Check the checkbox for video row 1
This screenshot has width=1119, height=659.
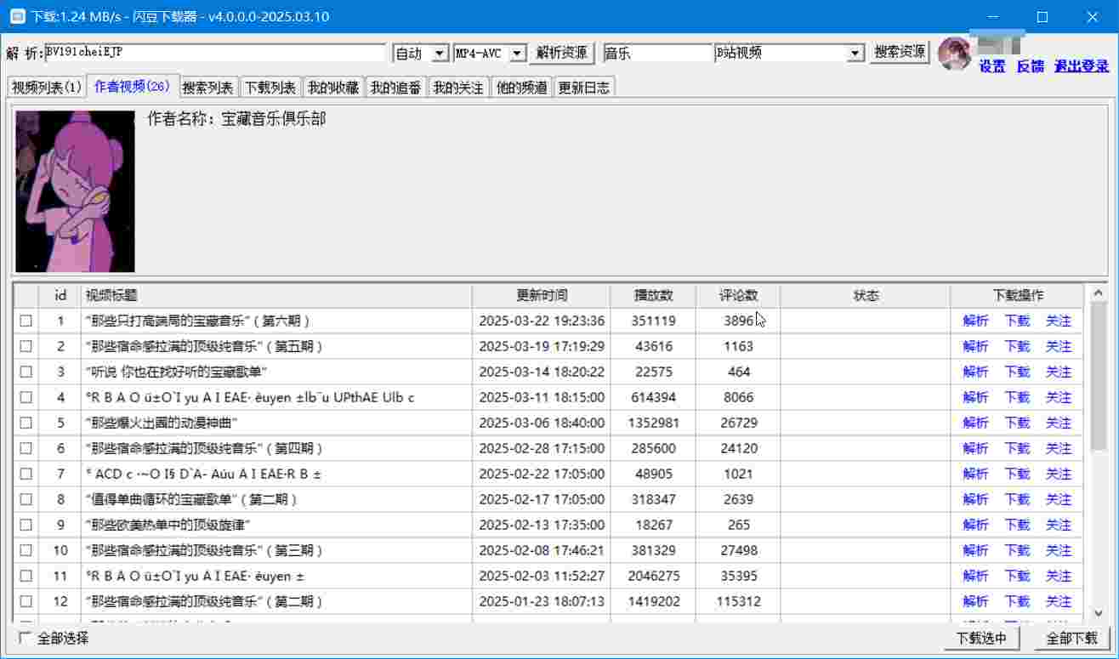click(26, 321)
